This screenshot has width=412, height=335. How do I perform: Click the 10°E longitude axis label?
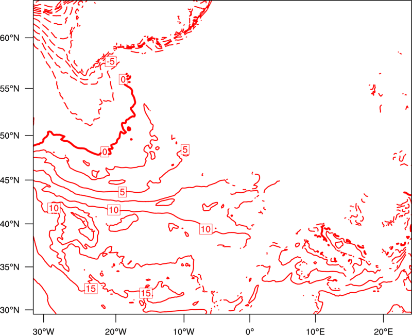click(315, 331)
